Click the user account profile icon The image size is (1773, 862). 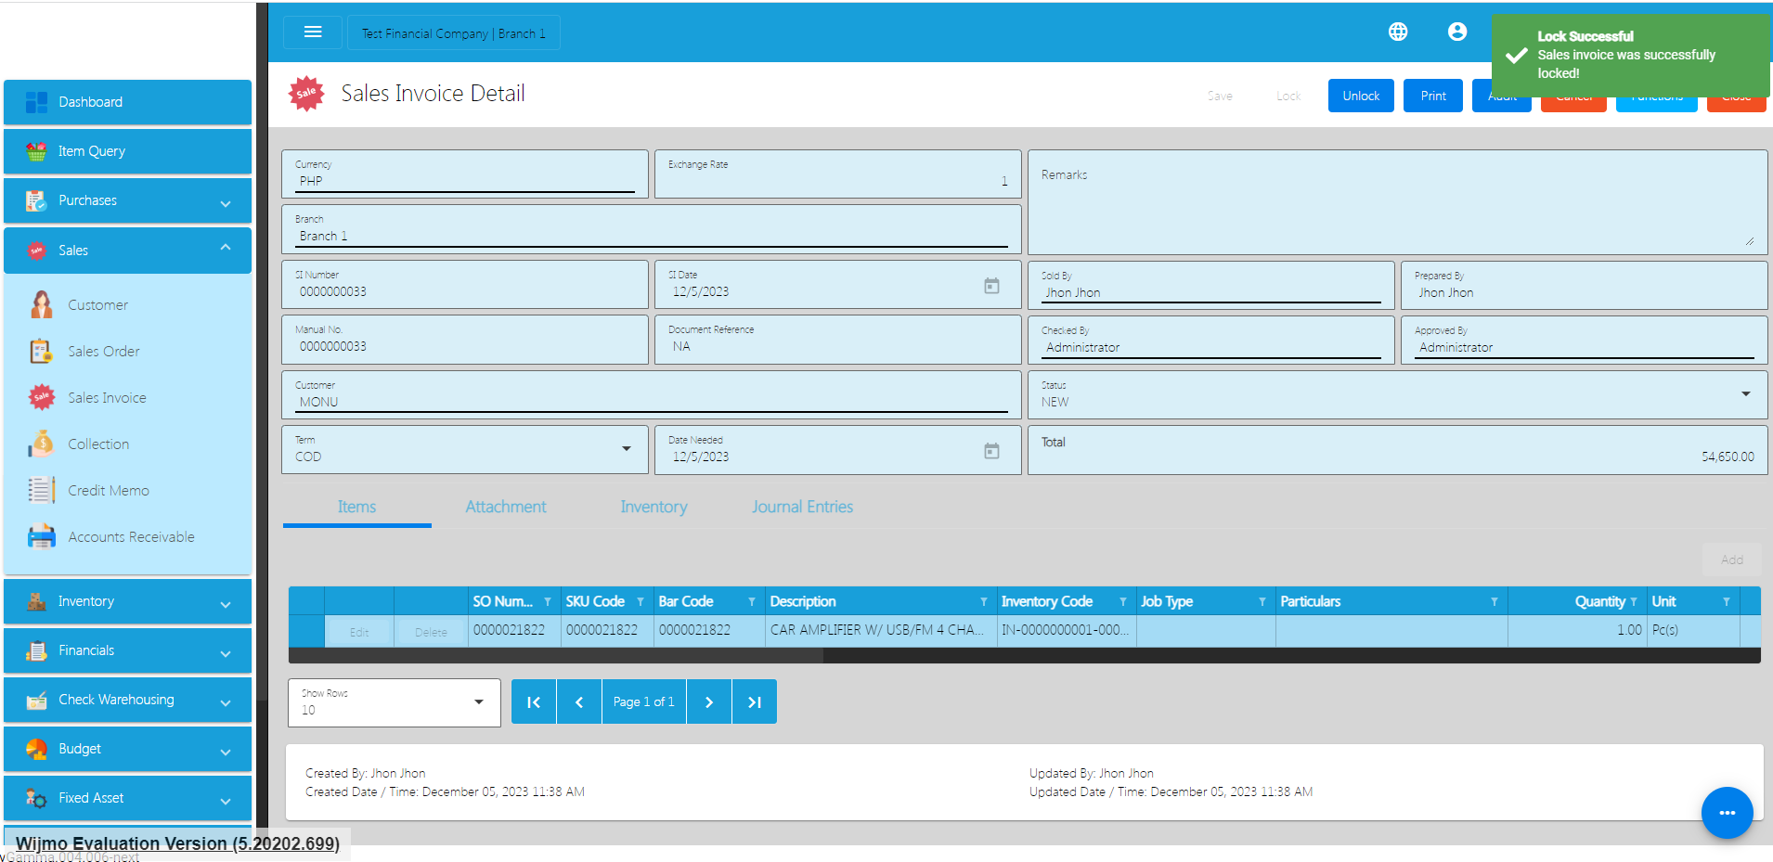pyautogui.click(x=1456, y=32)
